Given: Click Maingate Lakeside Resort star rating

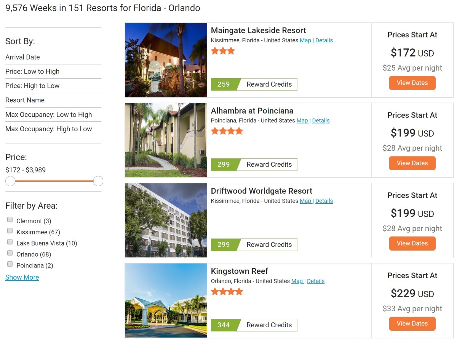Looking at the screenshot, I should pos(223,51).
